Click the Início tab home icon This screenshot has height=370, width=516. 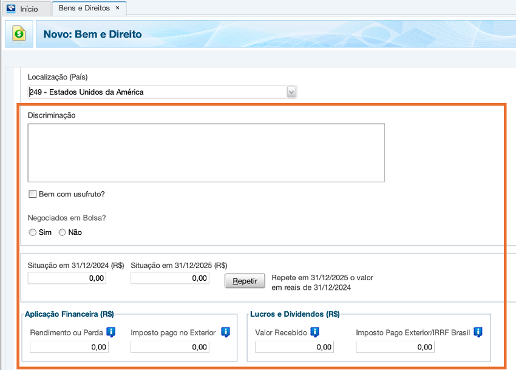[x=11, y=9]
